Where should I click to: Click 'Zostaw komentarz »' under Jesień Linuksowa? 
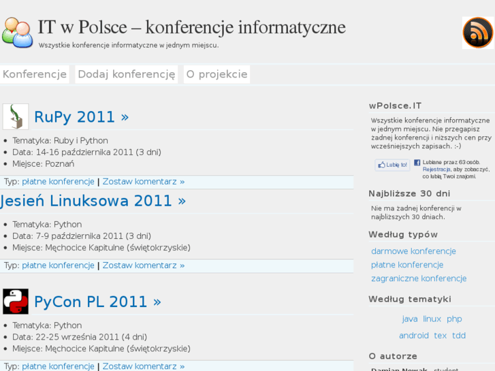[x=144, y=265]
